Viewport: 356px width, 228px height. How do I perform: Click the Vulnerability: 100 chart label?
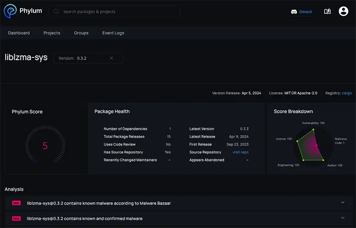click(x=313, y=123)
